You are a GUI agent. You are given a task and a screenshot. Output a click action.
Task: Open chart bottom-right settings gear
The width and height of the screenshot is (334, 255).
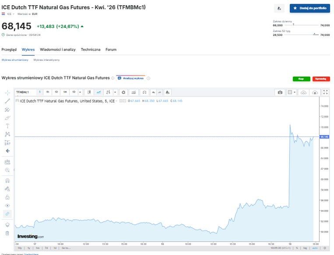coord(325,248)
